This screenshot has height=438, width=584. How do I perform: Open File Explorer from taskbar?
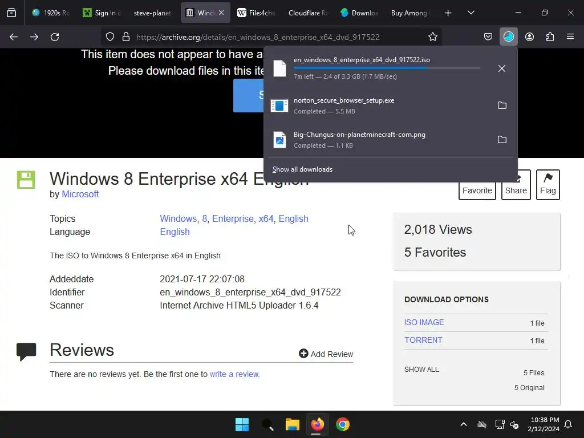point(293,424)
